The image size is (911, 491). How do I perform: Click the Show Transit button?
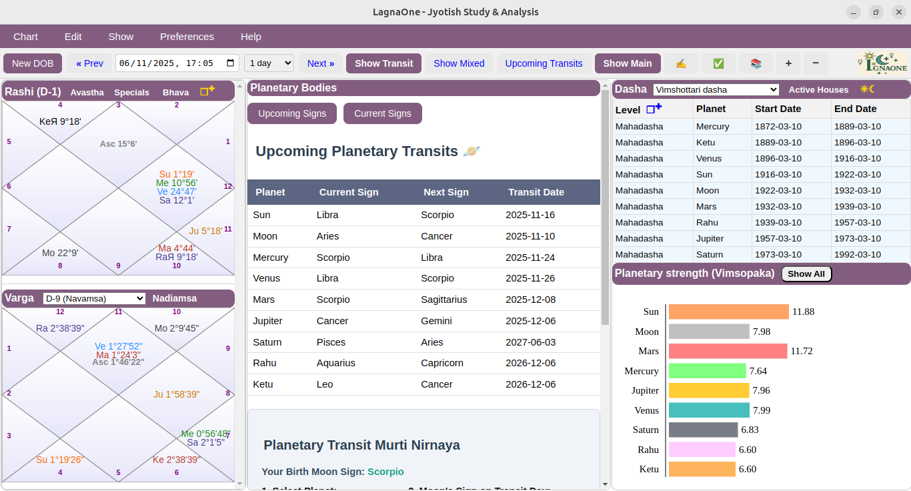(x=383, y=63)
